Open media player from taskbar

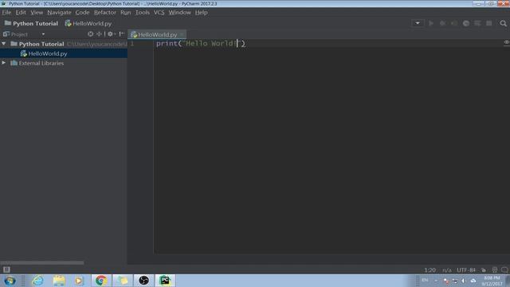(x=79, y=281)
